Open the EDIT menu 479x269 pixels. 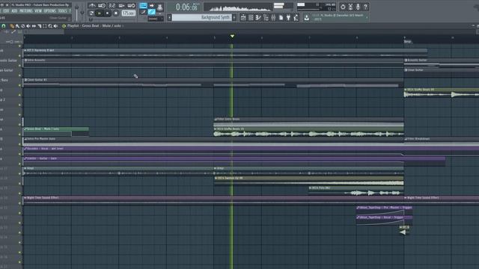pyautogui.click(x=6, y=11)
